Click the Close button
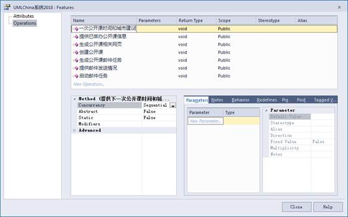348x217 pixels. (297, 207)
